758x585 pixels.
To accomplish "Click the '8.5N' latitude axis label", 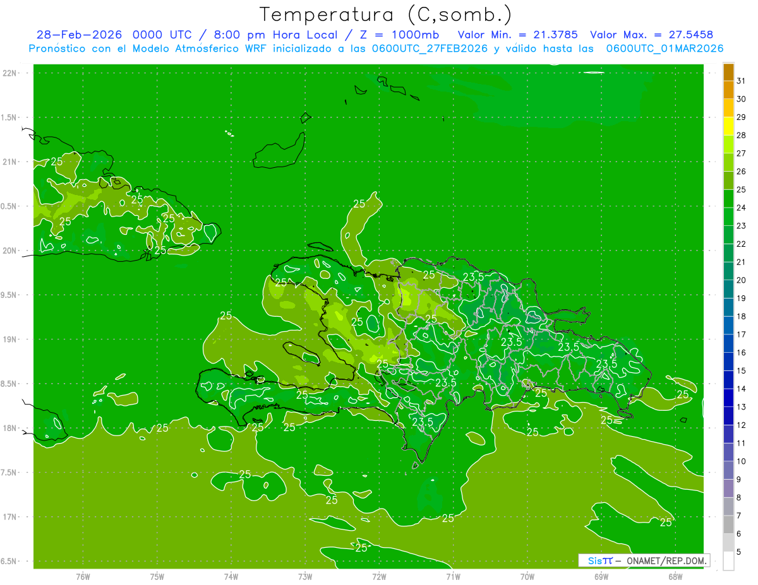I will pos(9,384).
